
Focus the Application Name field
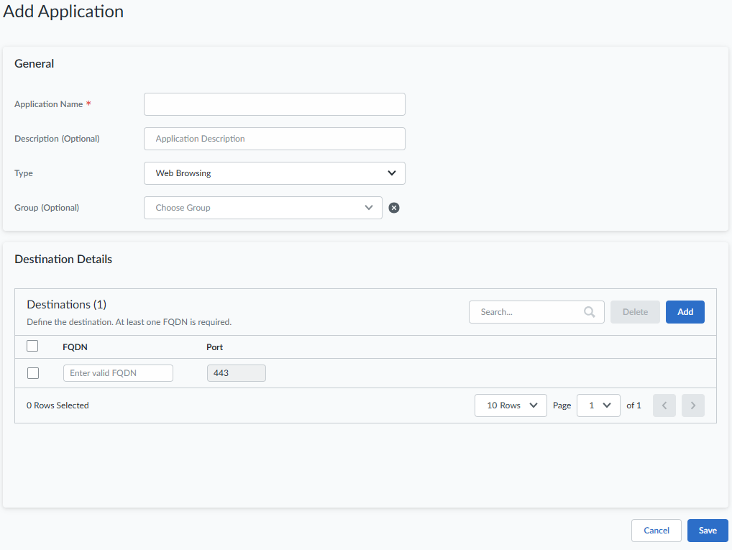coord(275,104)
